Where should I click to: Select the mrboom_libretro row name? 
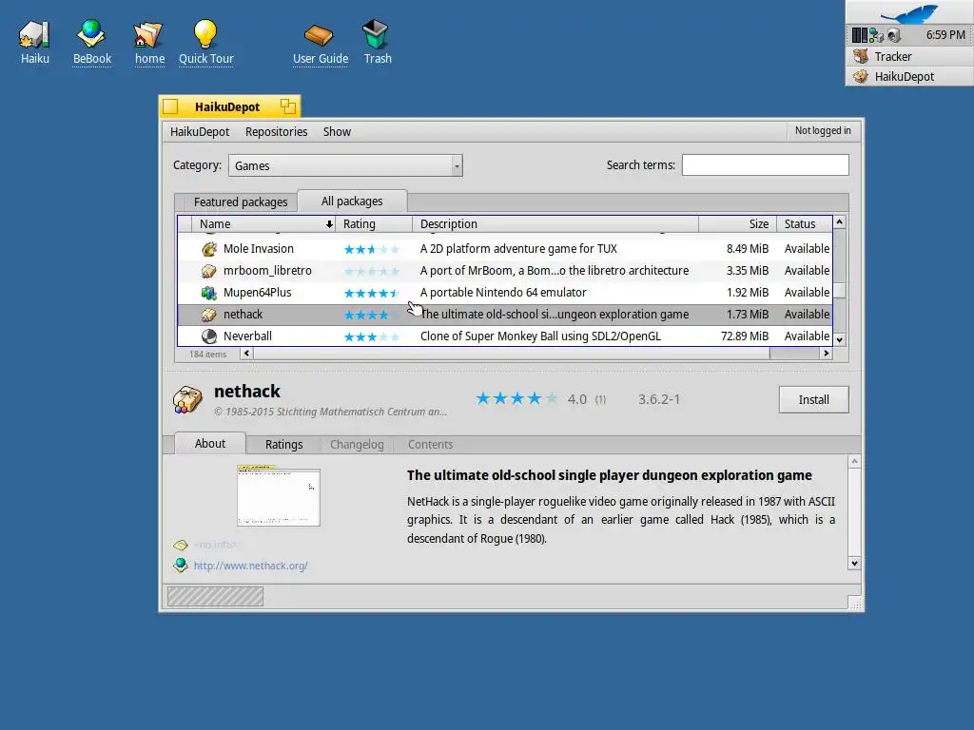click(267, 271)
